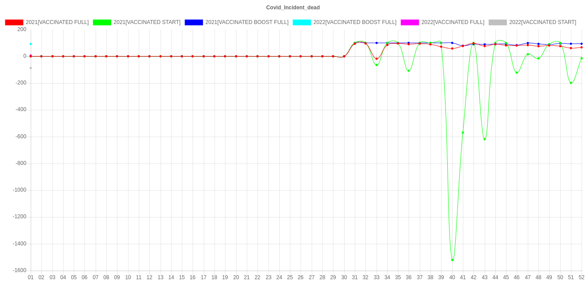Click the magenta 2022[VACCINATED FULL] legend swatch
Image resolution: width=586 pixels, height=293 pixels.
pyautogui.click(x=410, y=22)
